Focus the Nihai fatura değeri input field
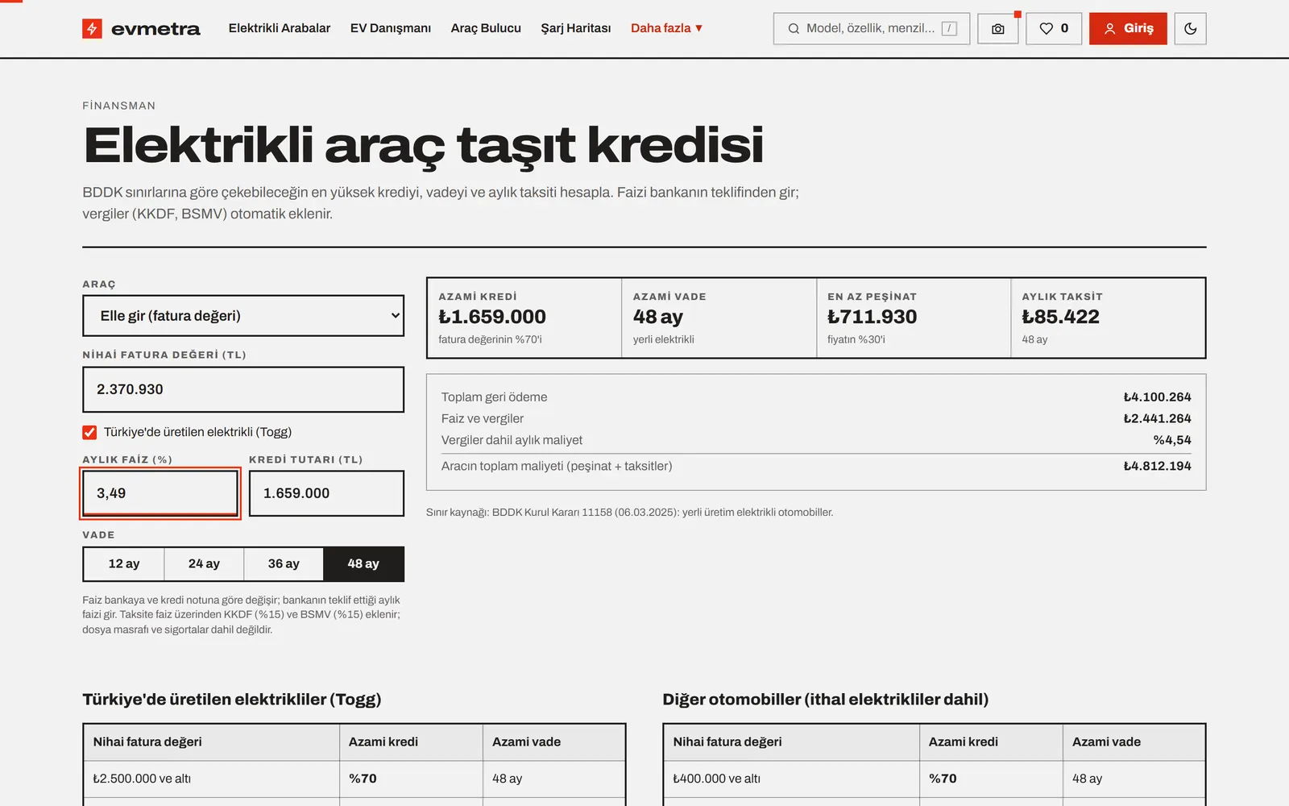This screenshot has width=1289, height=806. coord(243,390)
